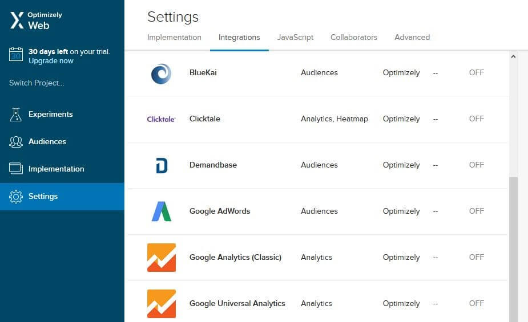Image resolution: width=528 pixels, height=322 pixels.
Task: Go to the Collaborators tab
Action: [354, 37]
